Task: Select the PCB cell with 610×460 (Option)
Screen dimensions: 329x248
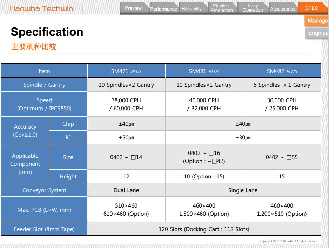Action: (x=126, y=210)
